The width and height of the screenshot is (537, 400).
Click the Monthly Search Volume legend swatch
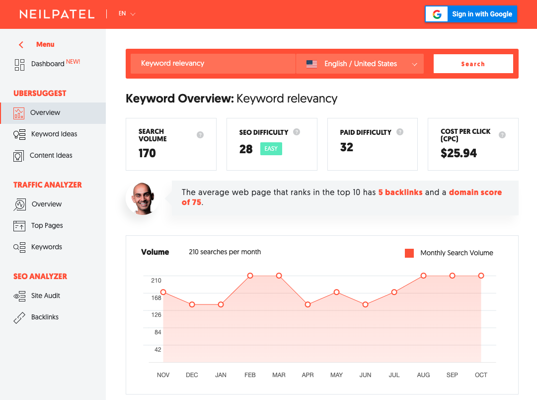coord(409,253)
